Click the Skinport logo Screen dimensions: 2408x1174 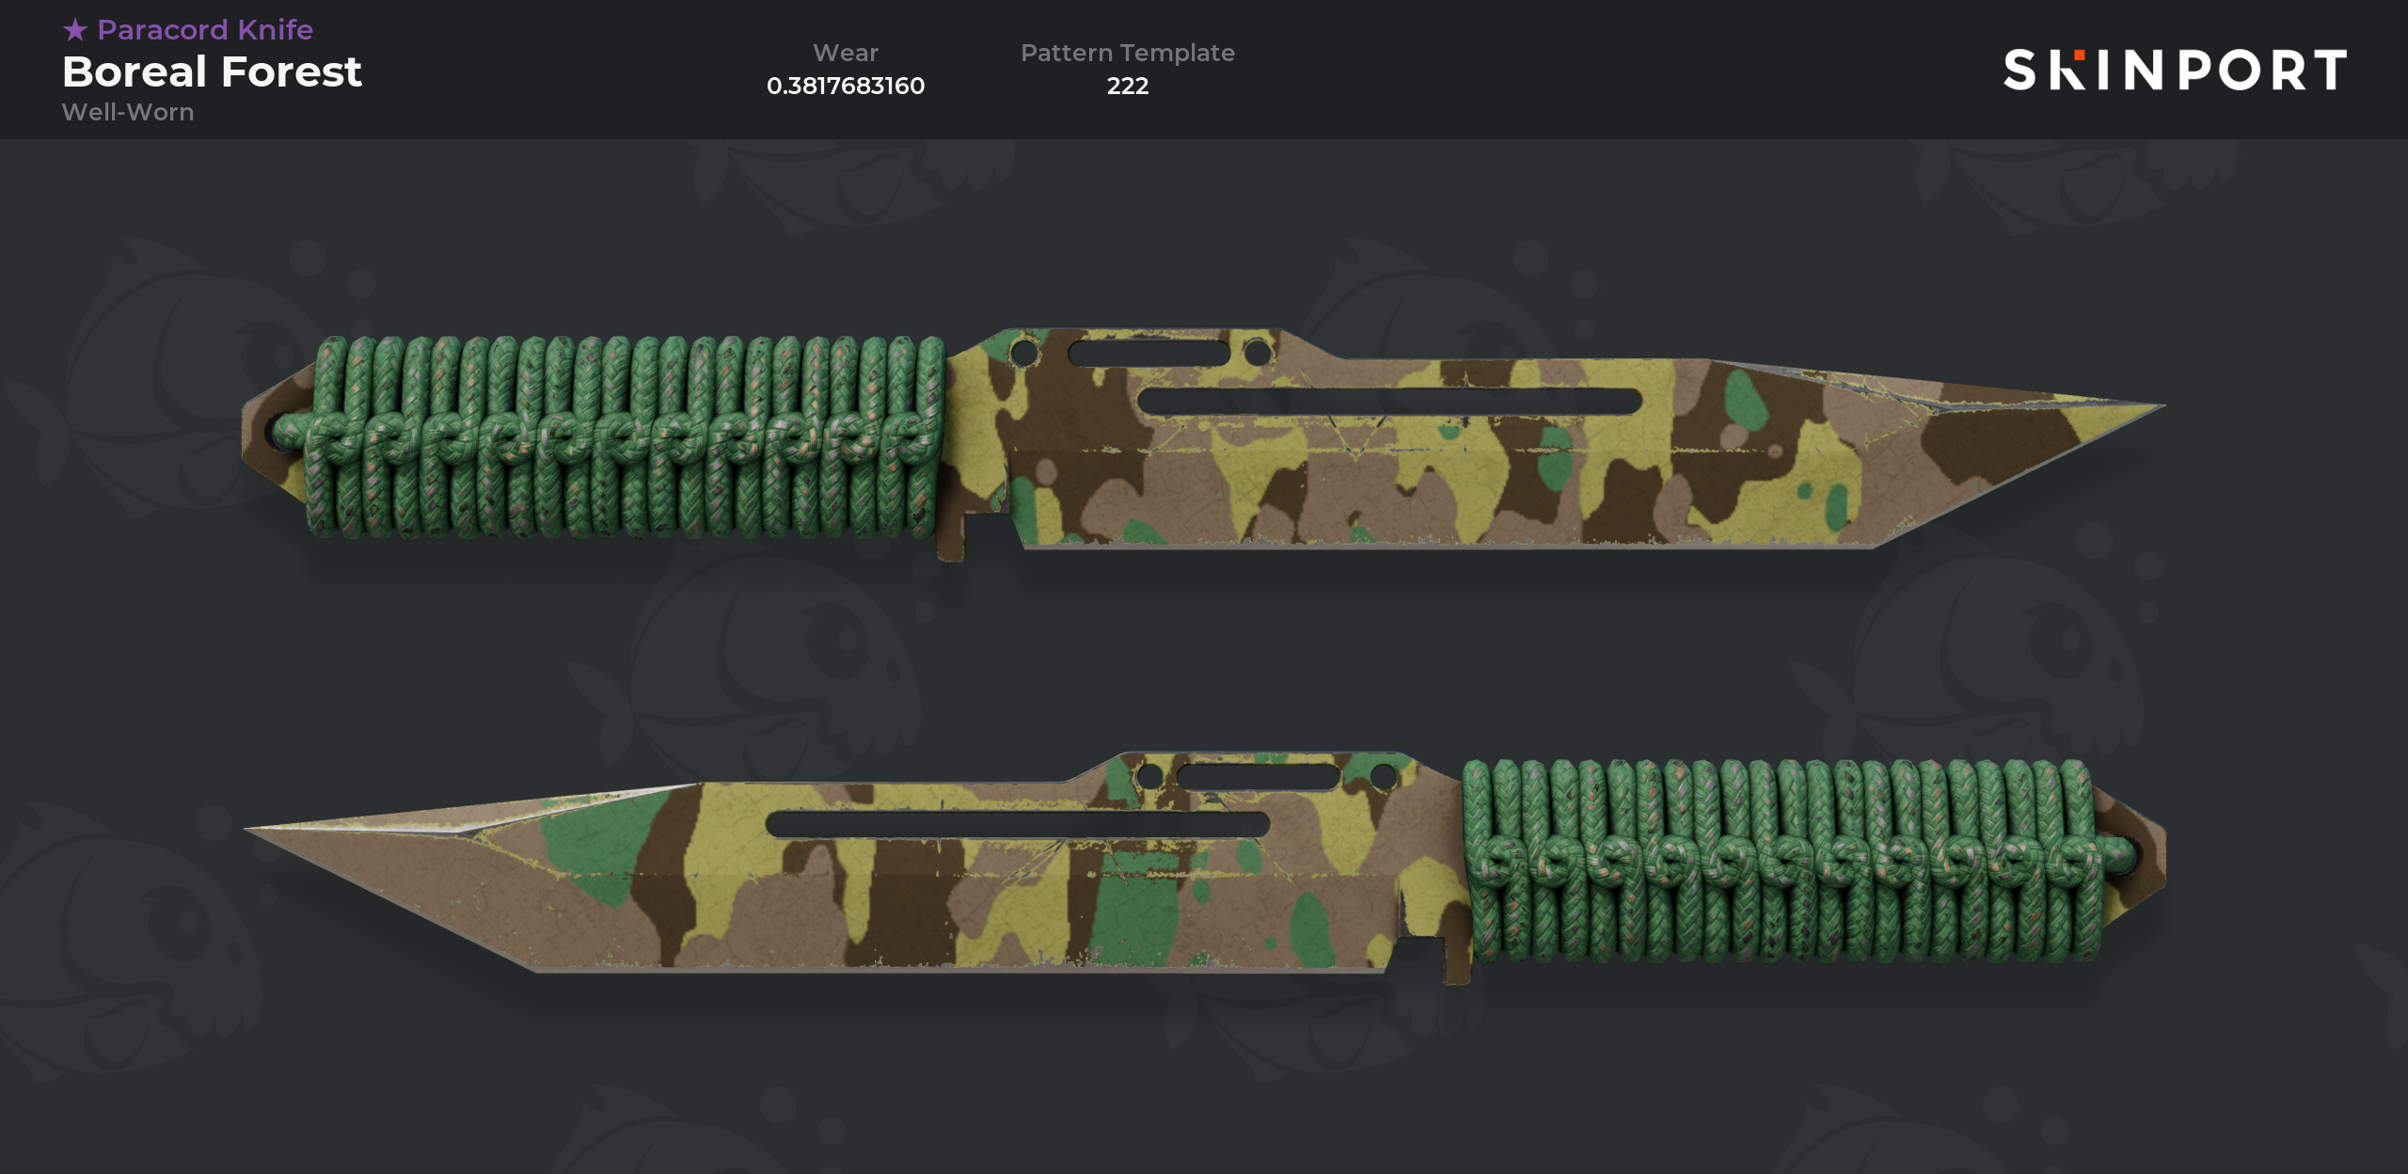[x=2175, y=70]
